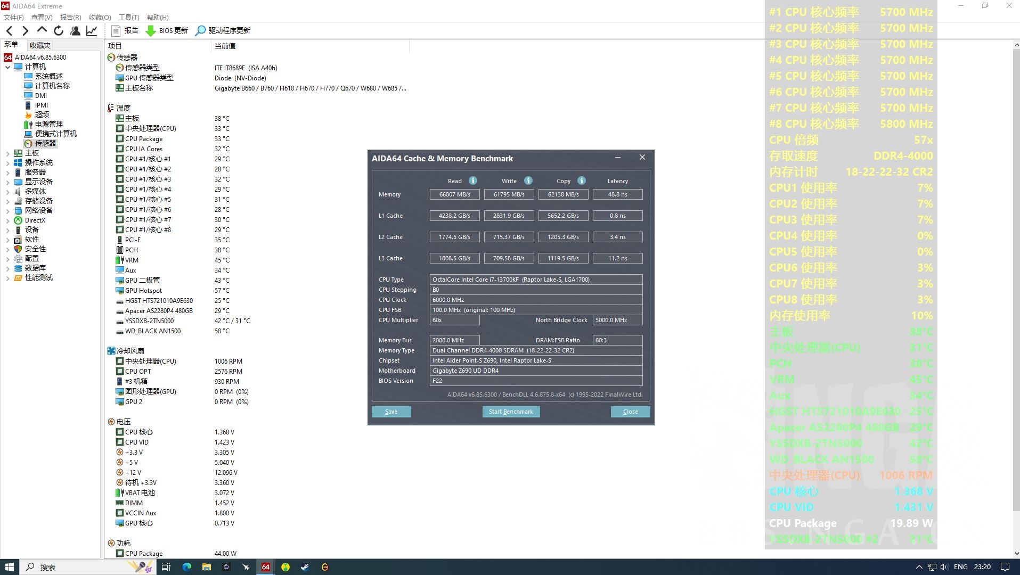Open the graph chart toolbar icon

tap(92, 31)
